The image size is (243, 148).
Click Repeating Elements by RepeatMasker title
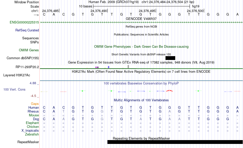[x=141, y=138]
